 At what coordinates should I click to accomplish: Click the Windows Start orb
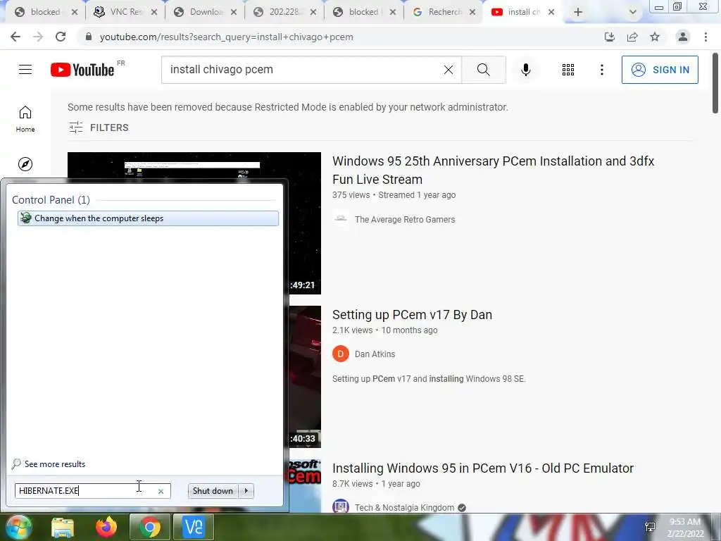18,527
